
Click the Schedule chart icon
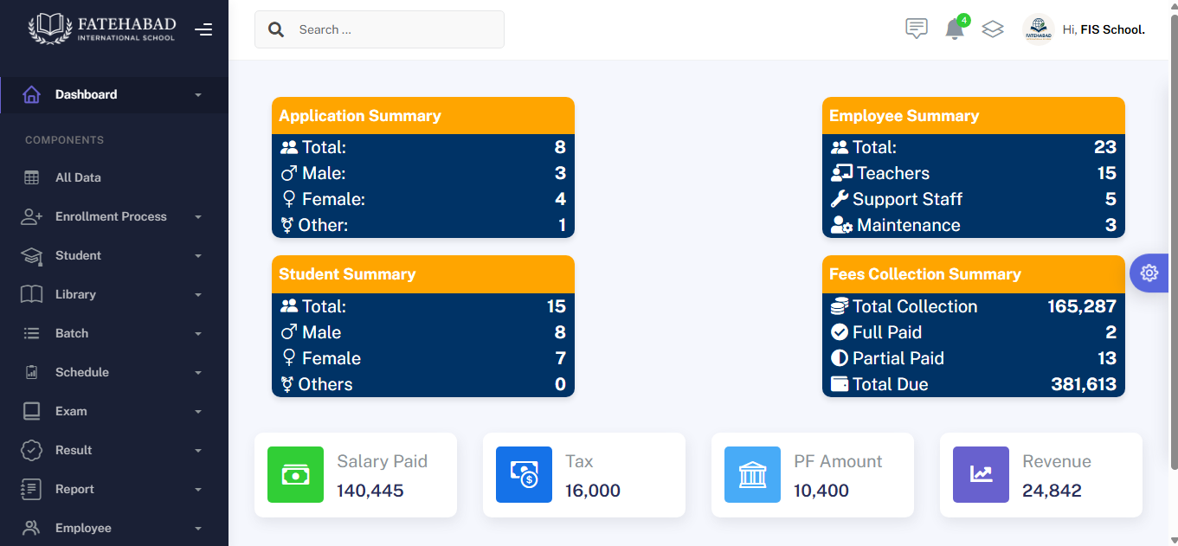tap(31, 372)
